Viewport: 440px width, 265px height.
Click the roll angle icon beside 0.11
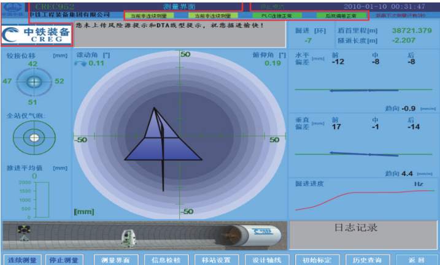(80, 63)
